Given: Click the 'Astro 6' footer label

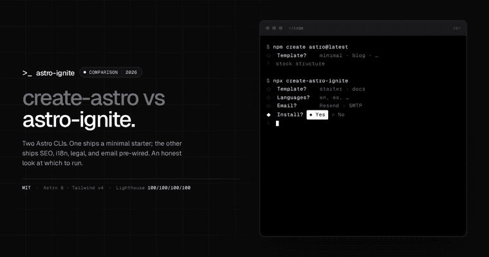Looking at the screenshot, I should tap(53, 188).
